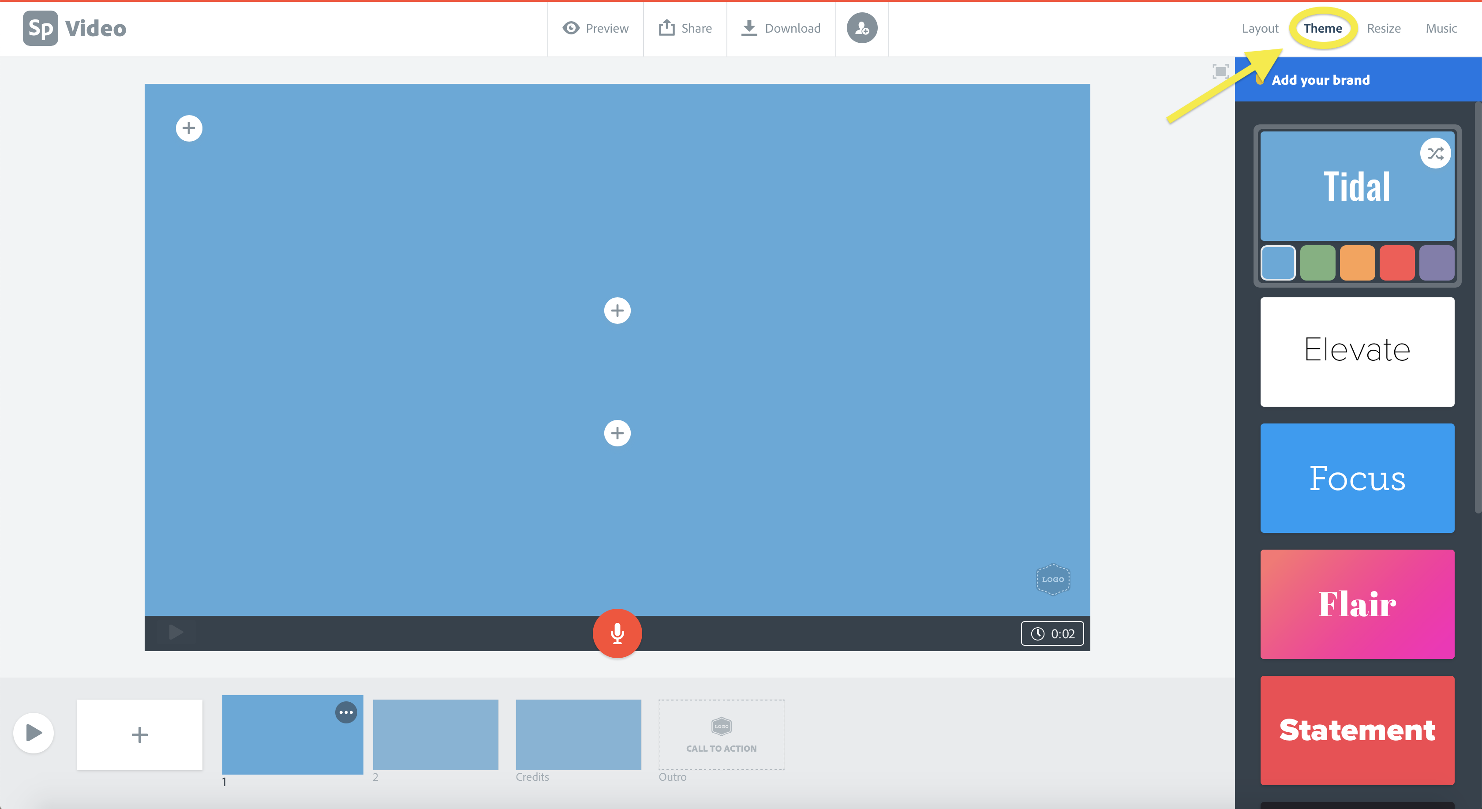Choose the blue Tidal color swatch
Screen dimensions: 1482x809
click(1278, 263)
